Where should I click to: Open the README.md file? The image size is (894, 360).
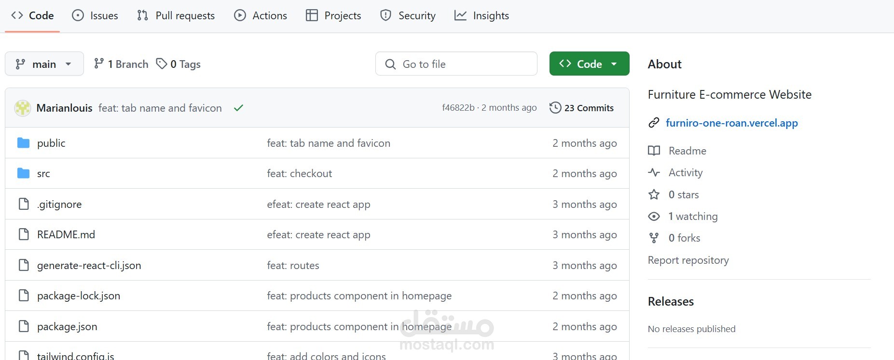pos(66,234)
